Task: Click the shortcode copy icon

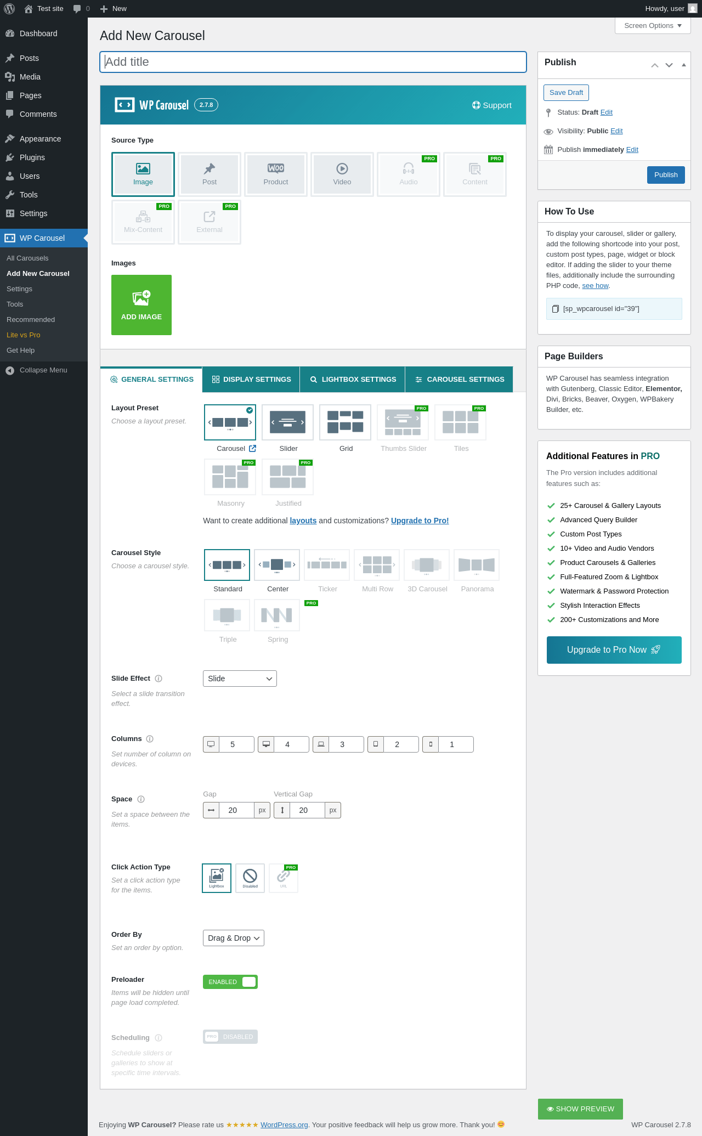Action: (x=555, y=309)
